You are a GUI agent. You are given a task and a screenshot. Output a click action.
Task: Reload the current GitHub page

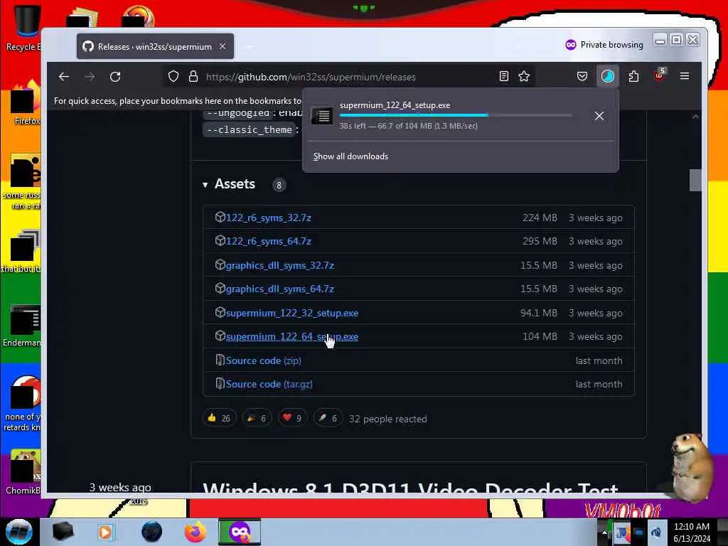tap(115, 77)
